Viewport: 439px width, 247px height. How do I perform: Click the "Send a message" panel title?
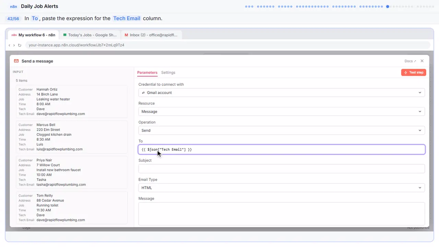point(37,61)
